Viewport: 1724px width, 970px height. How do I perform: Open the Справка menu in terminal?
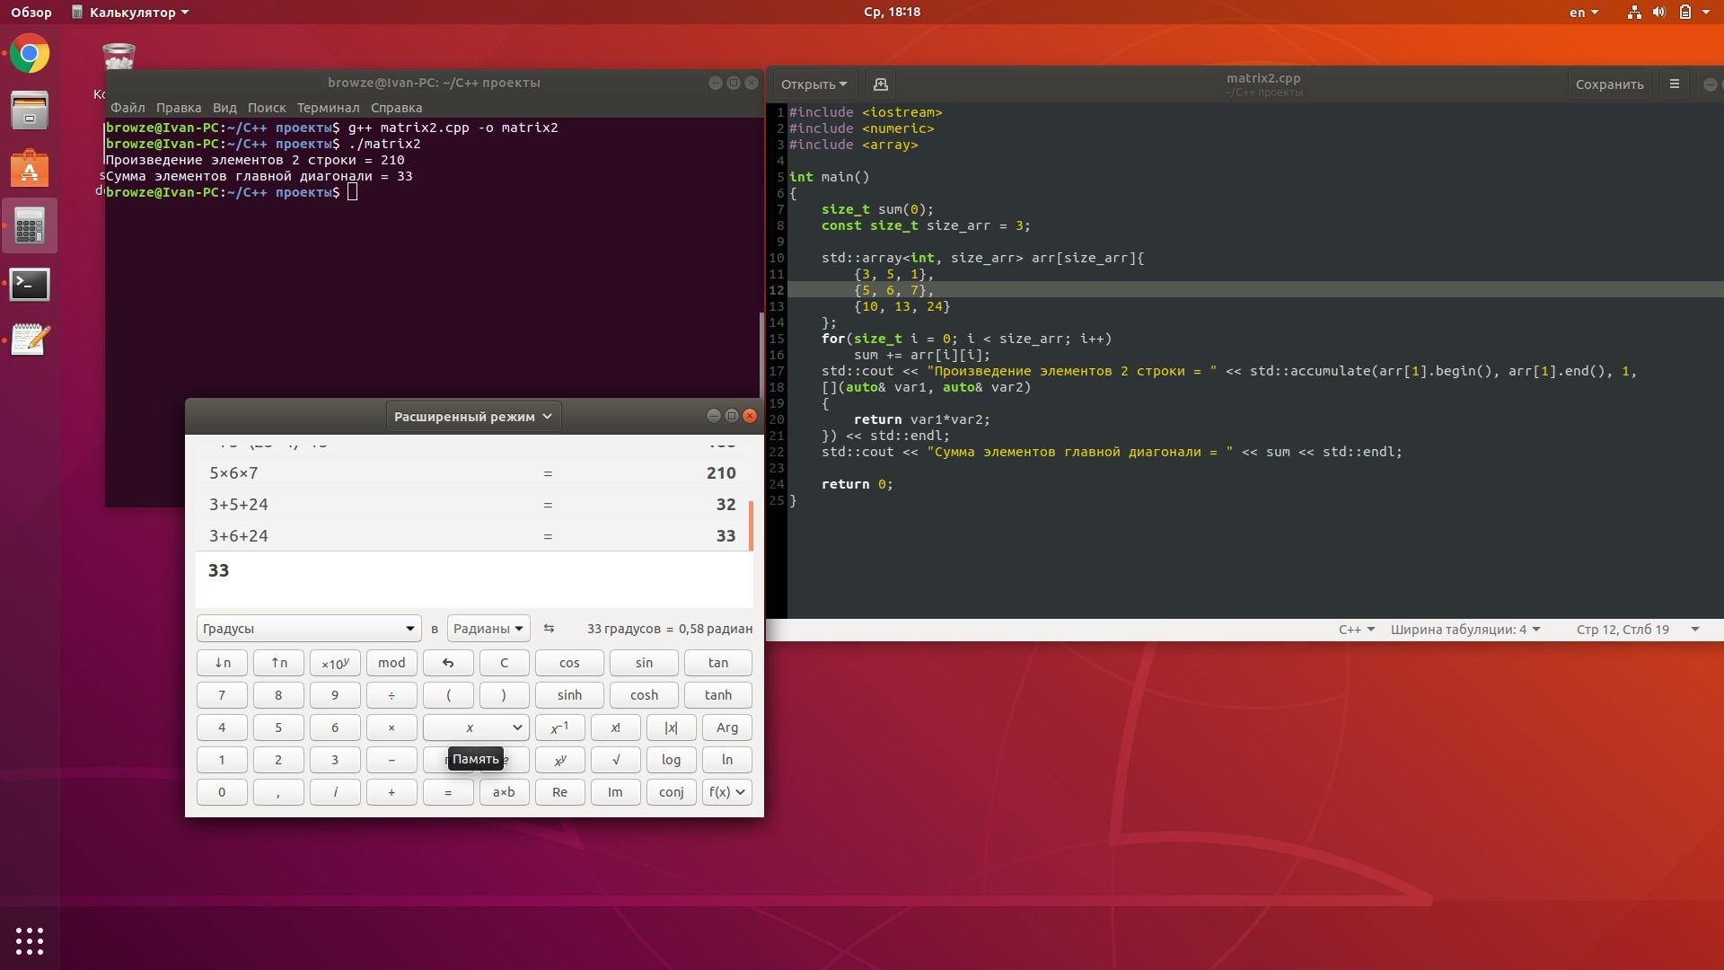pyautogui.click(x=396, y=107)
